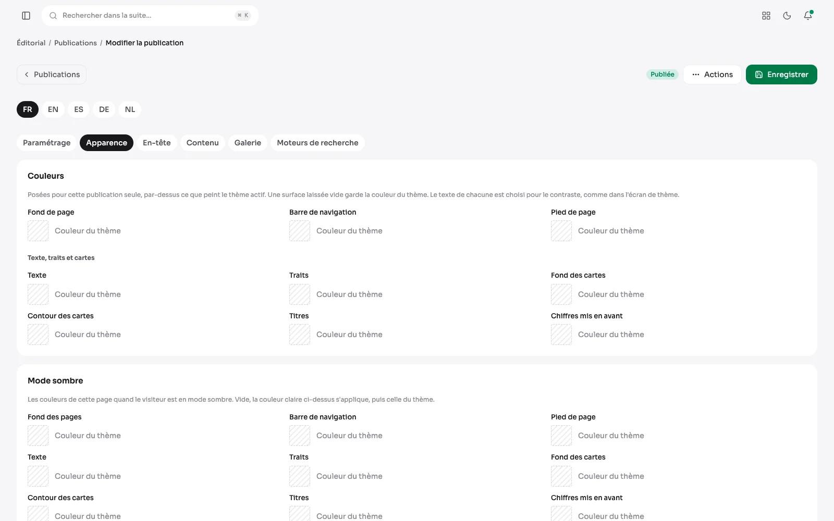Screen dimensions: 834x521
Task: Open Couleurs Barre de navigation color swatch
Action: coord(300,231)
